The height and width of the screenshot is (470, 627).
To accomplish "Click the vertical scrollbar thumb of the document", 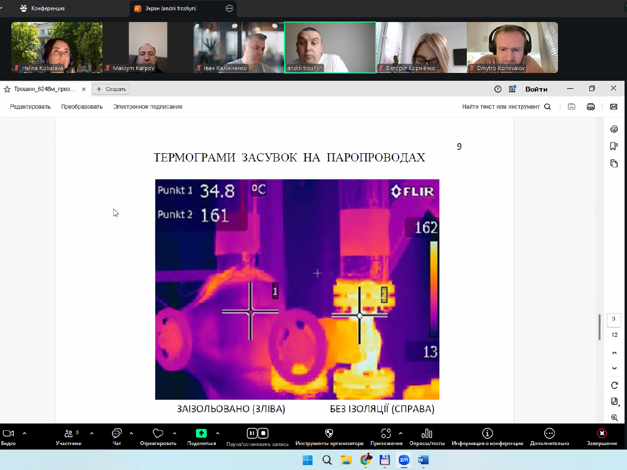I will [600, 327].
